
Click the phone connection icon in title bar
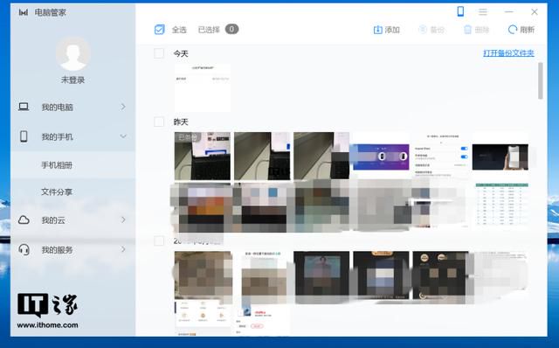click(x=460, y=11)
